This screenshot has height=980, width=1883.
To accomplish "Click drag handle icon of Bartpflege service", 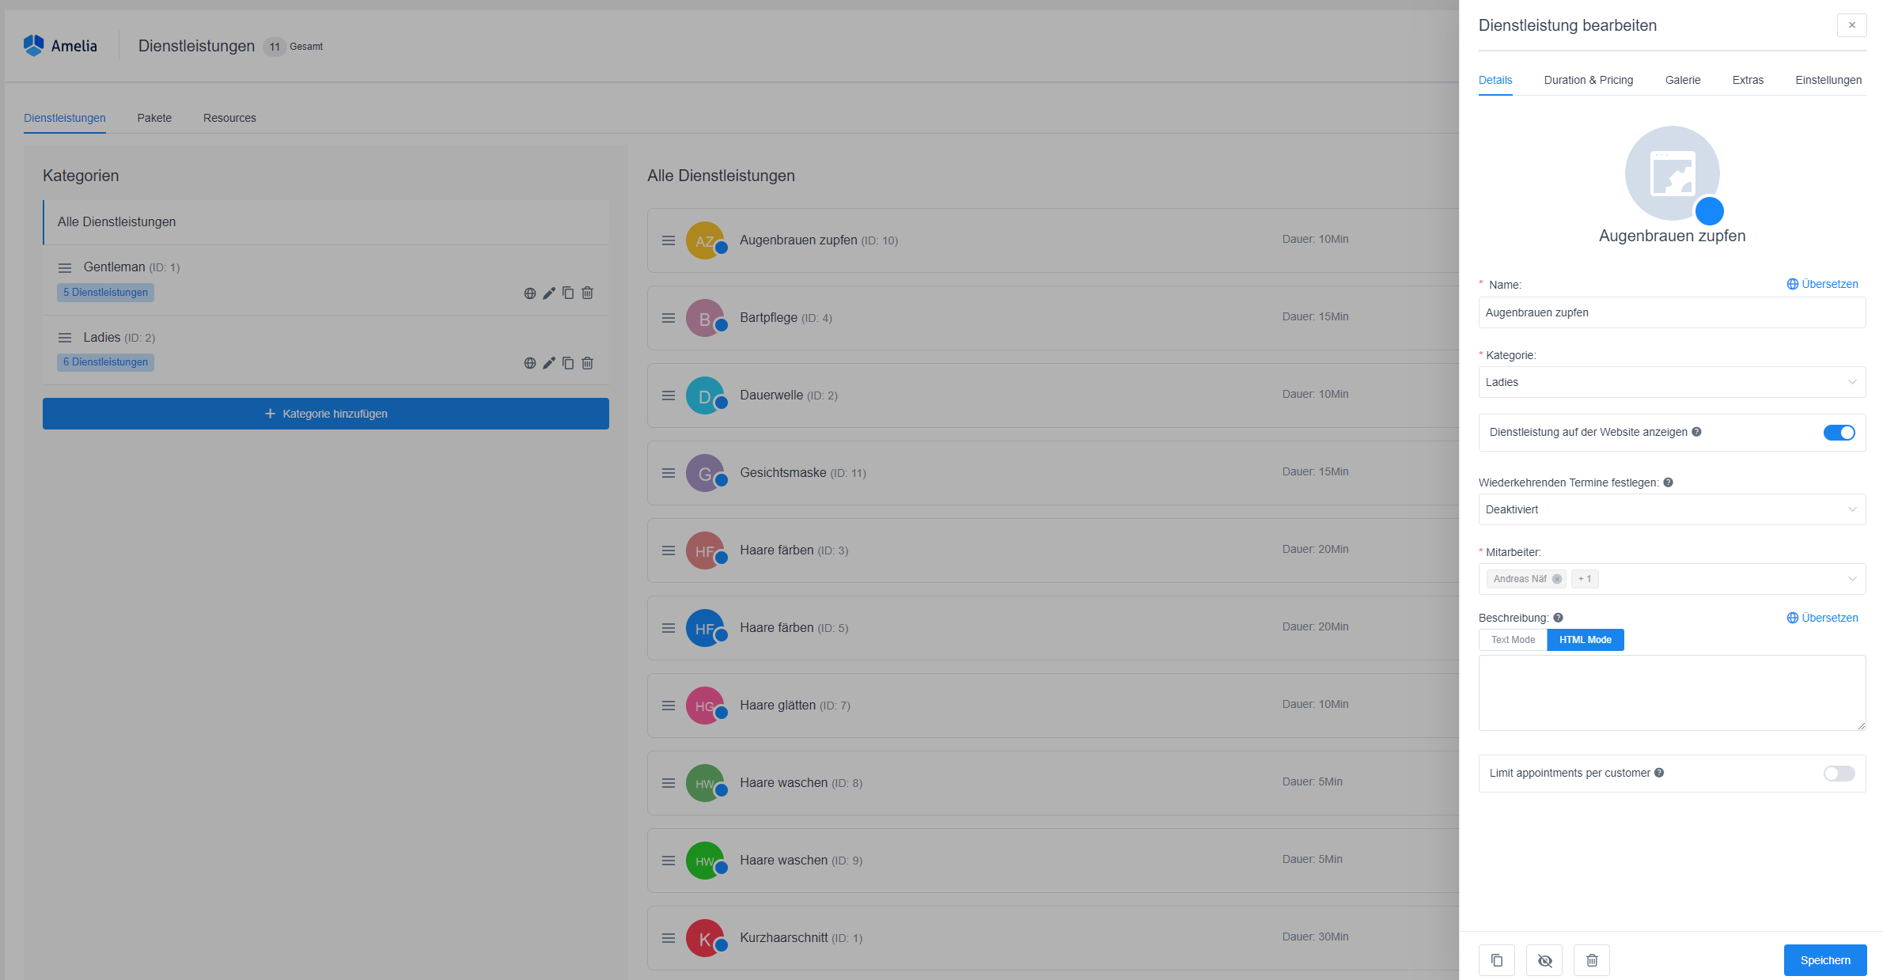I will [x=669, y=318].
